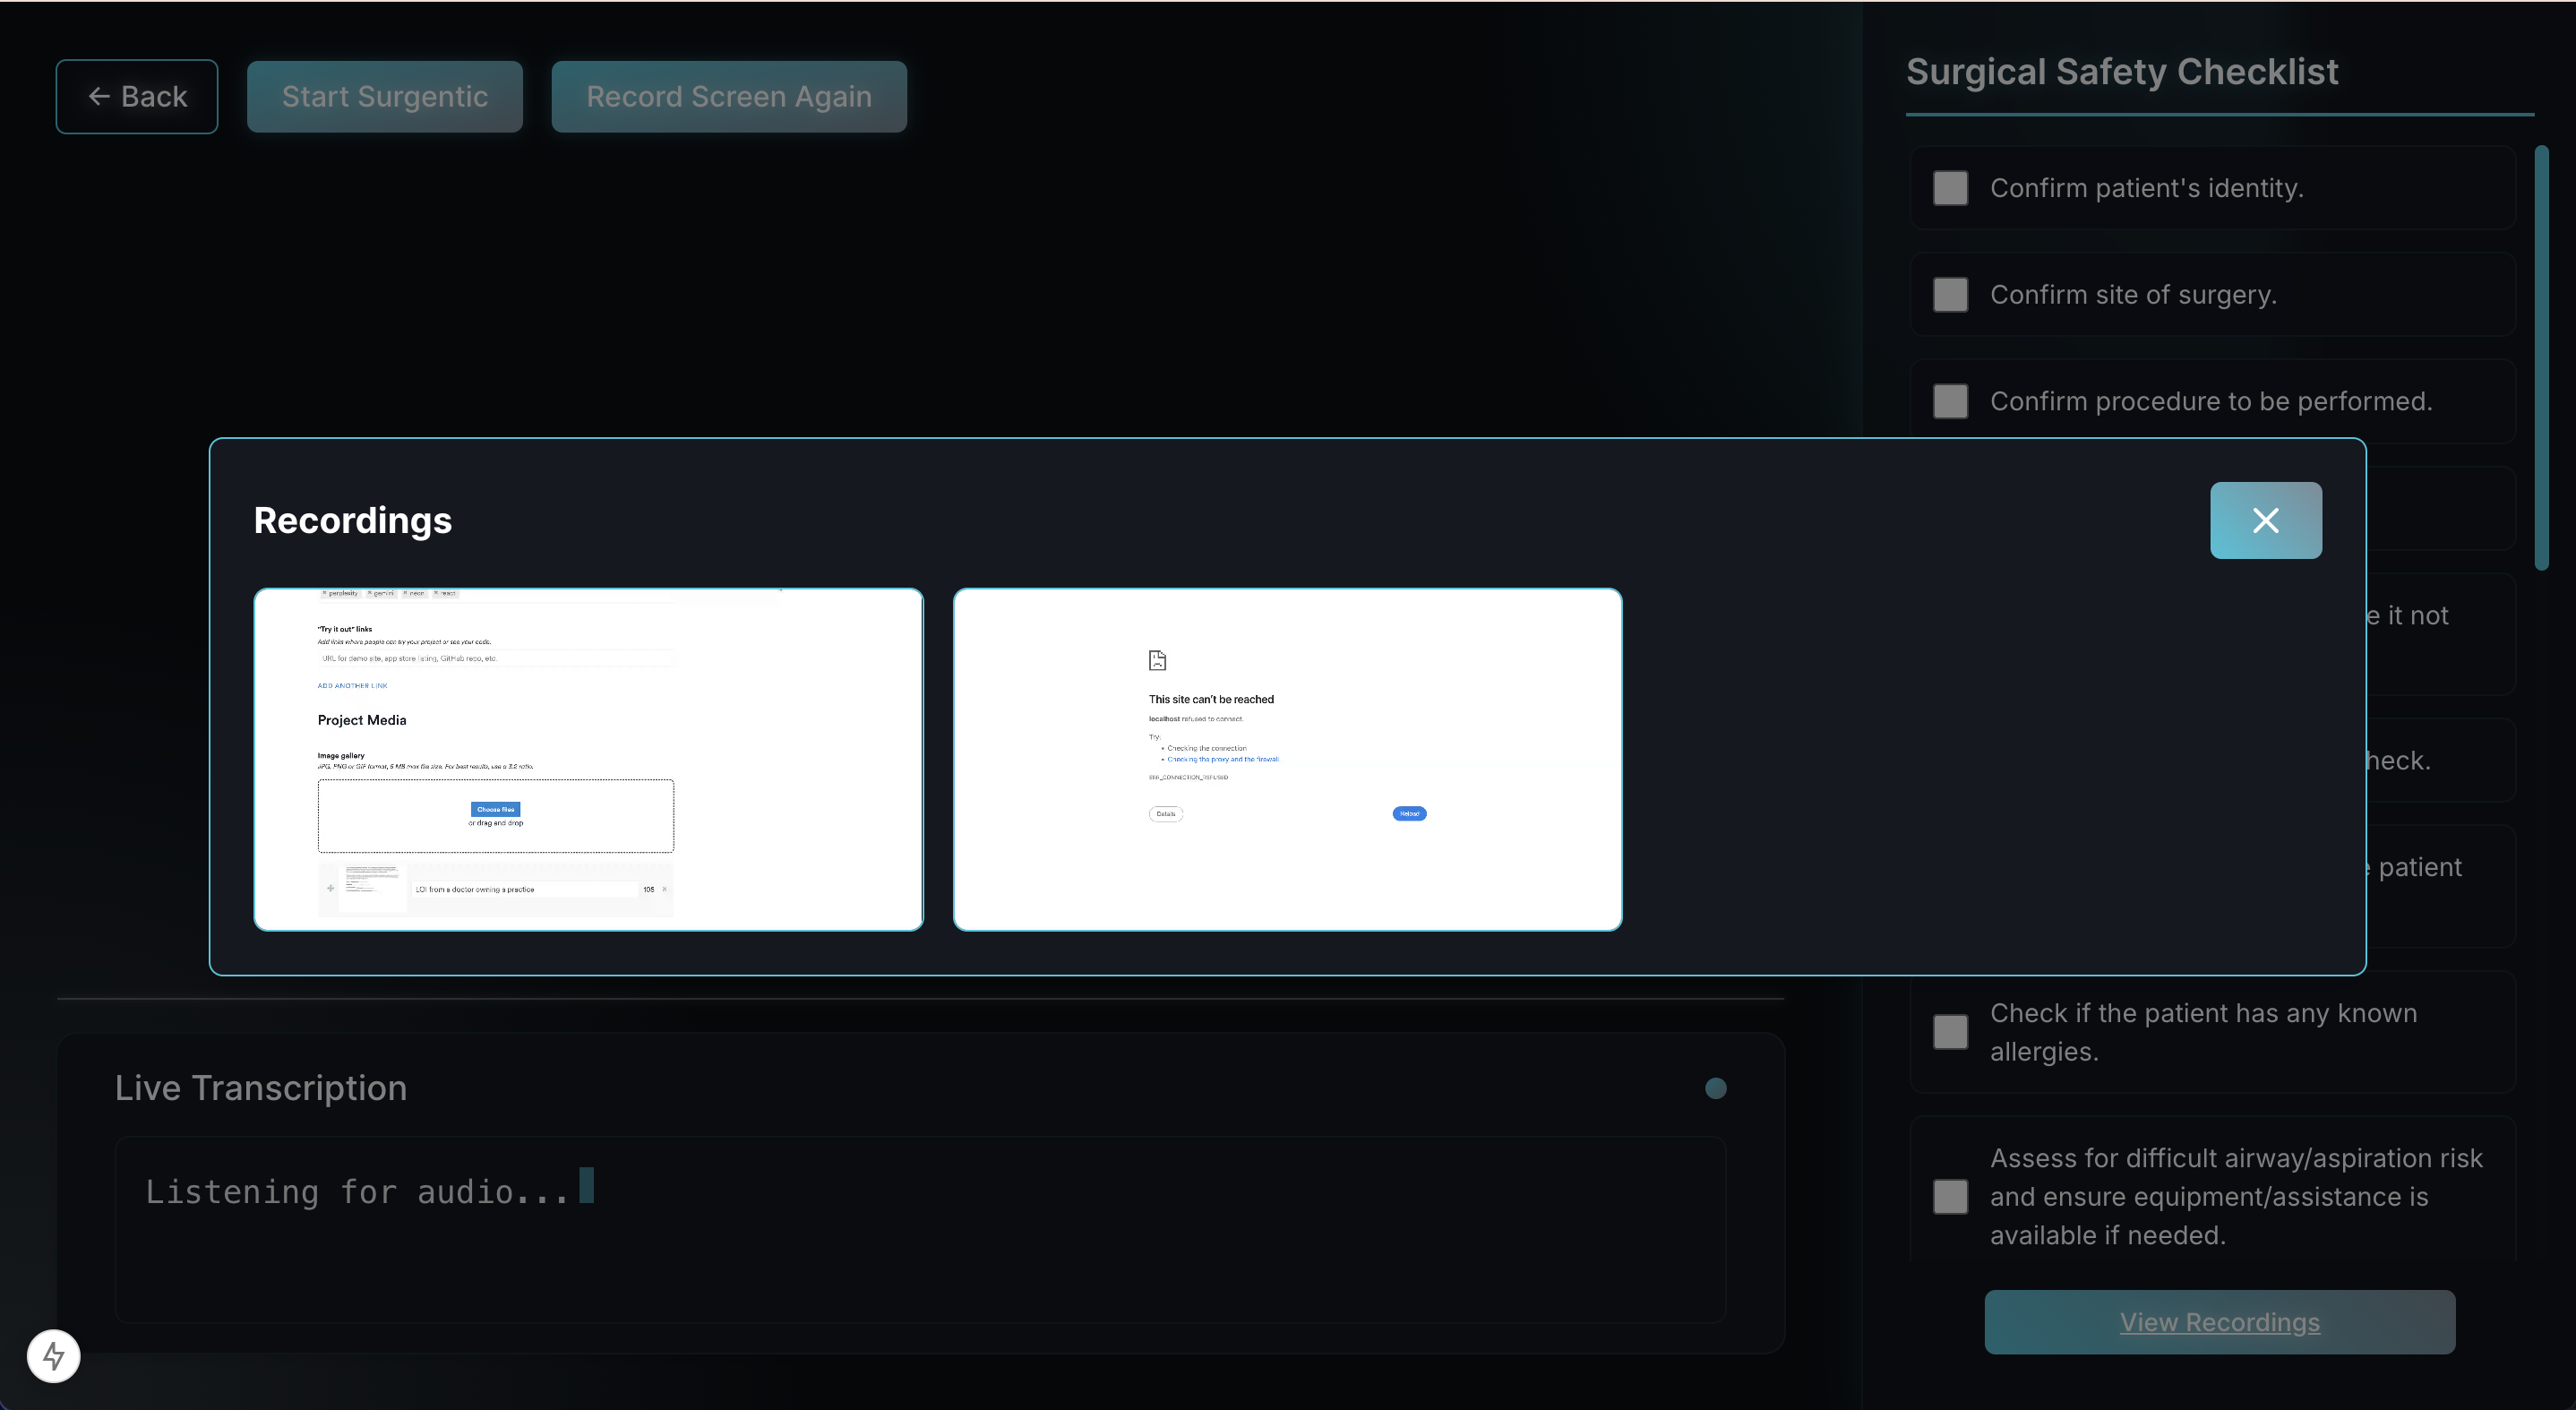Screen dimensions: 2576x1410
Task: Open the View Recordings link
Action: click(x=2219, y=1322)
